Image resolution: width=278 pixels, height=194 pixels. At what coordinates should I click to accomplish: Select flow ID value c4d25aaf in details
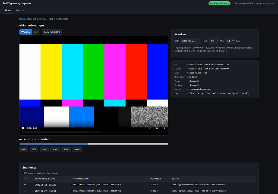tap(208, 65)
